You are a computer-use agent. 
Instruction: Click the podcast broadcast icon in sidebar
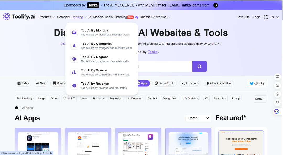coord(277,94)
